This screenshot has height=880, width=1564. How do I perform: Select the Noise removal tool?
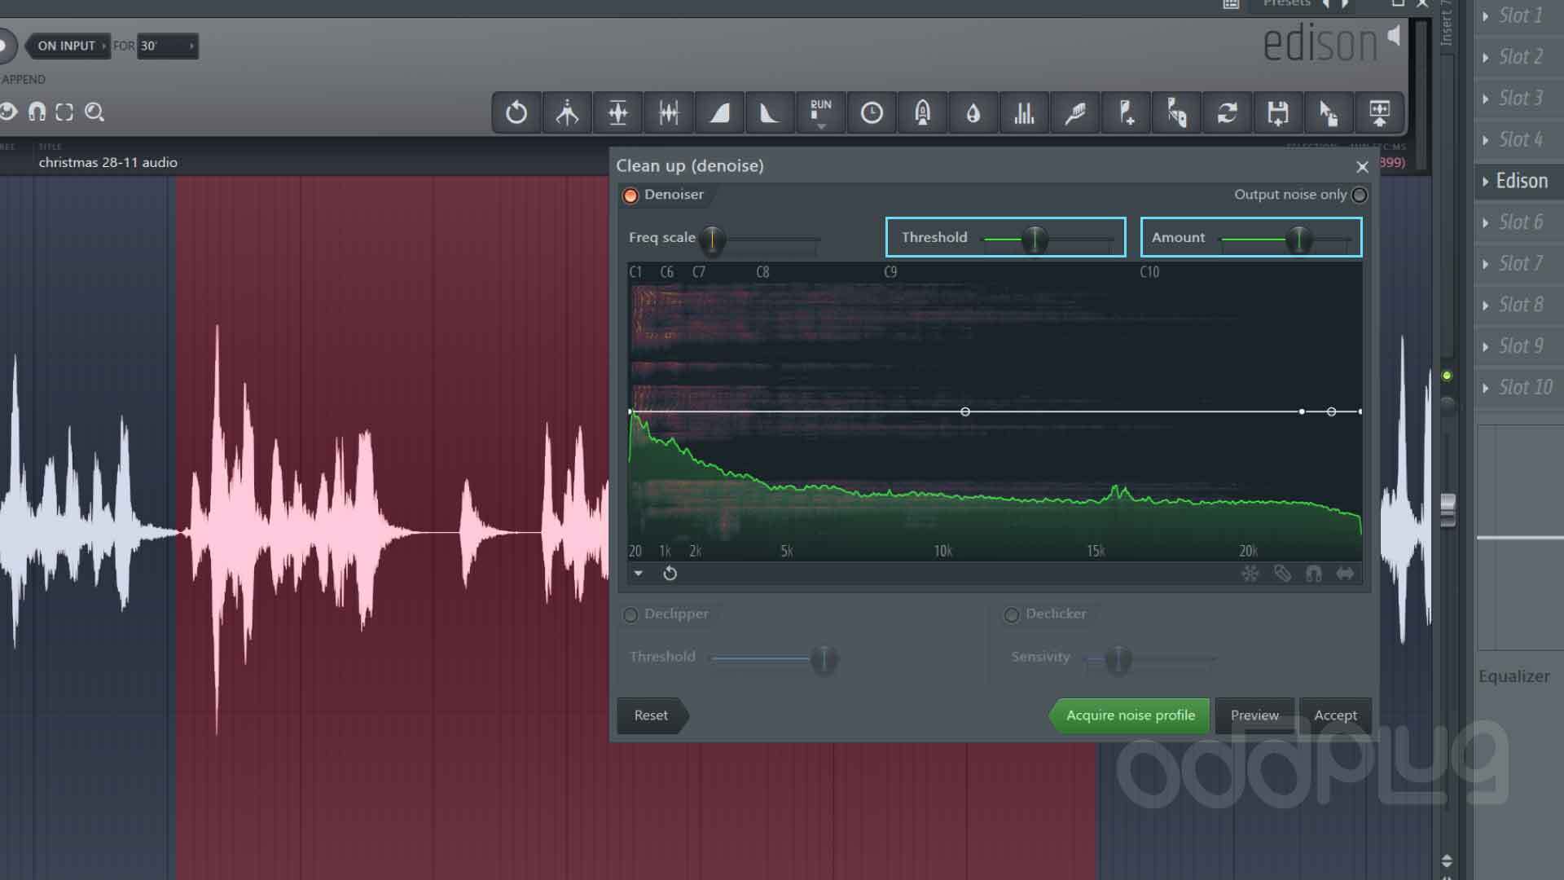click(922, 112)
